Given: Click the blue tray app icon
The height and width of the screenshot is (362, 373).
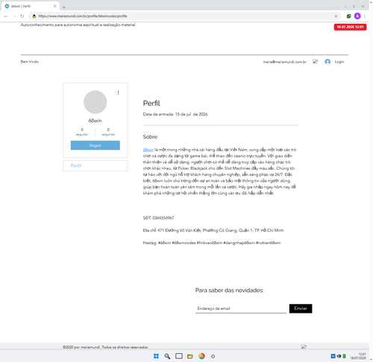Looking at the screenshot, I should (333, 356).
